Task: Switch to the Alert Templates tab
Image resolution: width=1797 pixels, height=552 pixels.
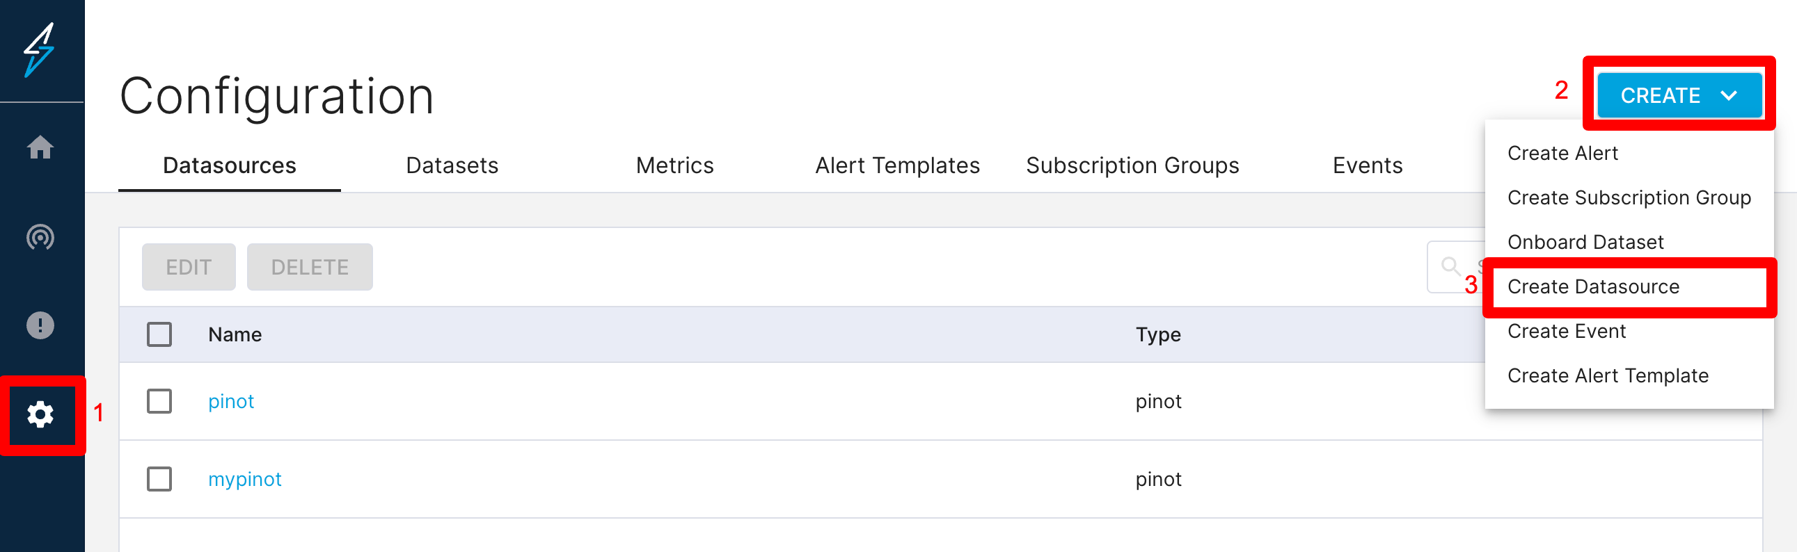Action: point(897,166)
